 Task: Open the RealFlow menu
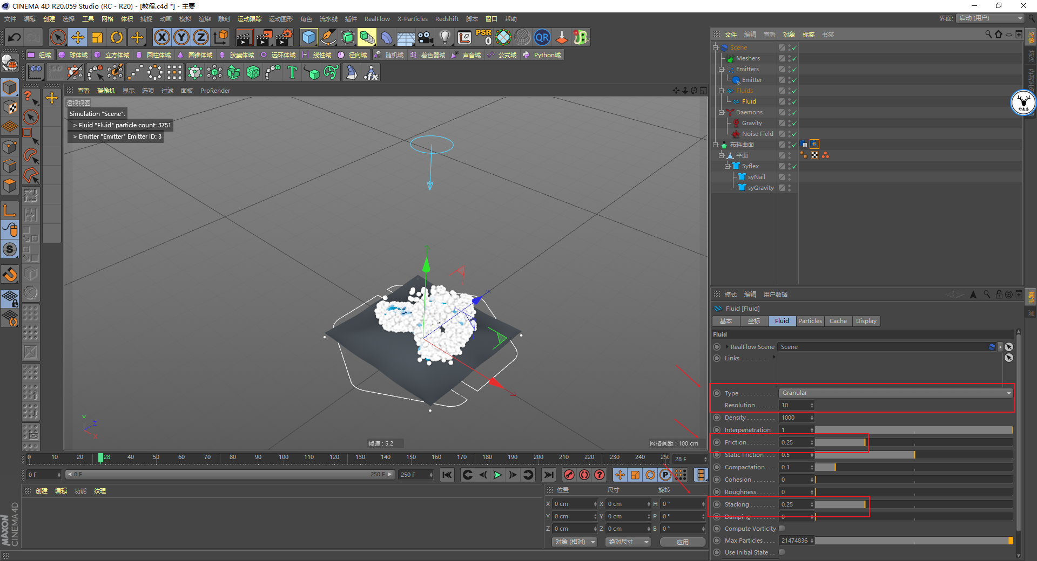(x=377, y=19)
